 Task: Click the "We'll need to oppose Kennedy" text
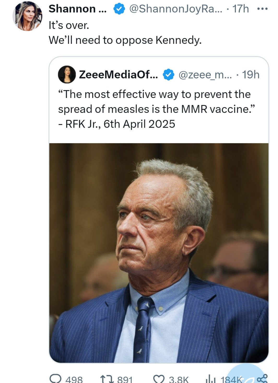(125, 40)
